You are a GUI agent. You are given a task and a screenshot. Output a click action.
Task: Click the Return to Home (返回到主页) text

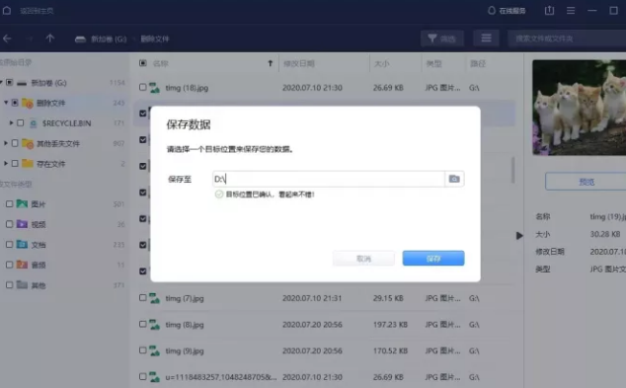click(x=37, y=11)
